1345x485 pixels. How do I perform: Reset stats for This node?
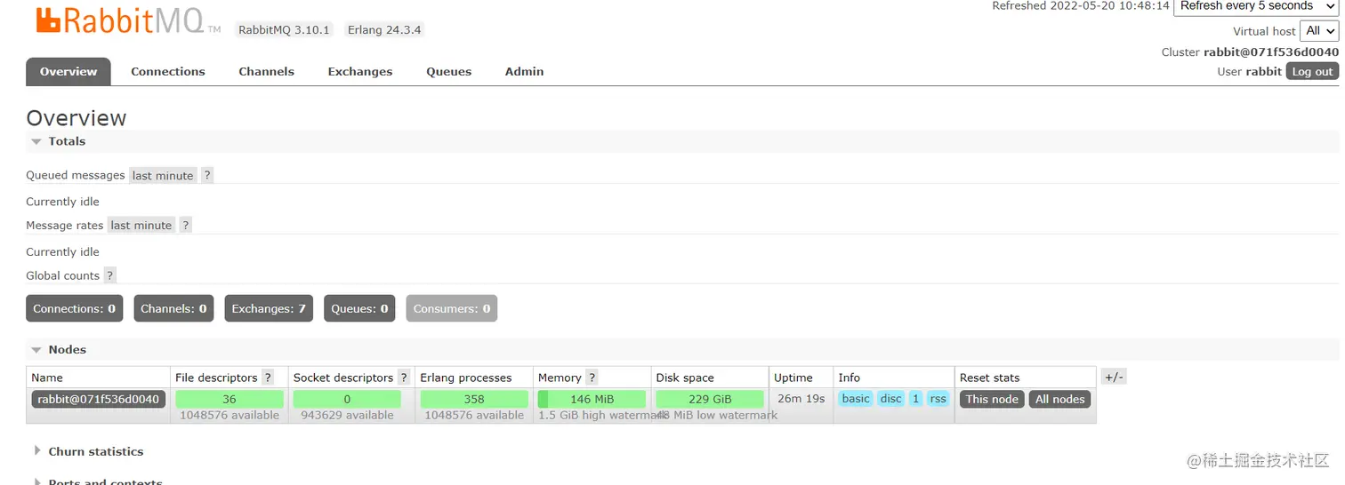[x=992, y=399]
